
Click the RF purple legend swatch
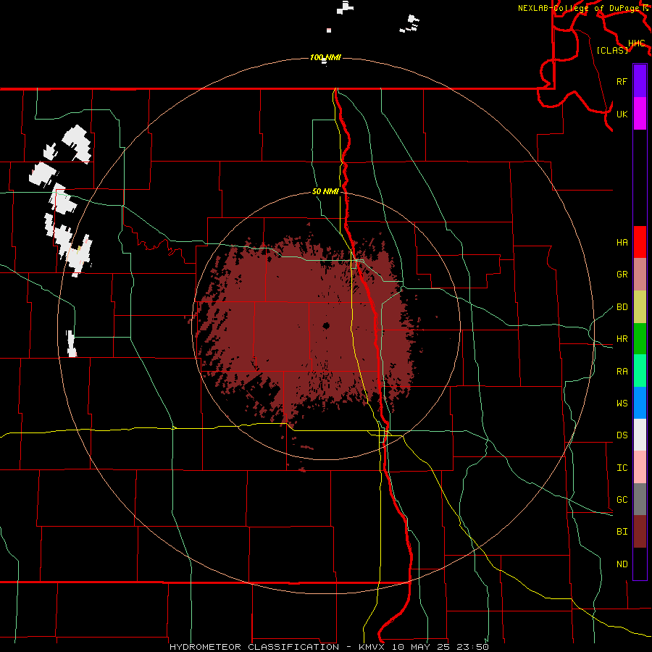(640, 81)
